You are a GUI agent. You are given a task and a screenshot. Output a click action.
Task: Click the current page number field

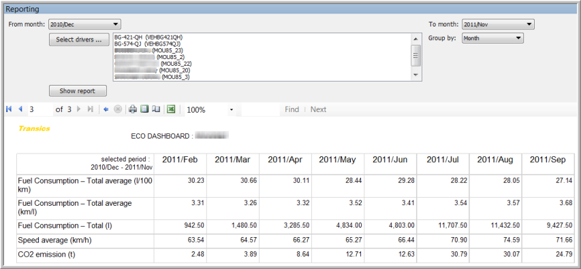tap(40, 110)
